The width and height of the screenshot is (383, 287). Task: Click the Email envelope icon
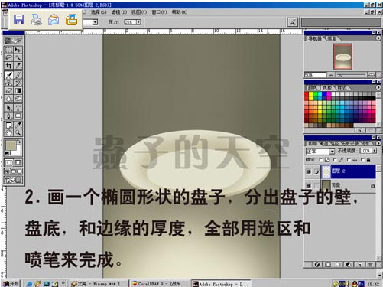(x=54, y=20)
